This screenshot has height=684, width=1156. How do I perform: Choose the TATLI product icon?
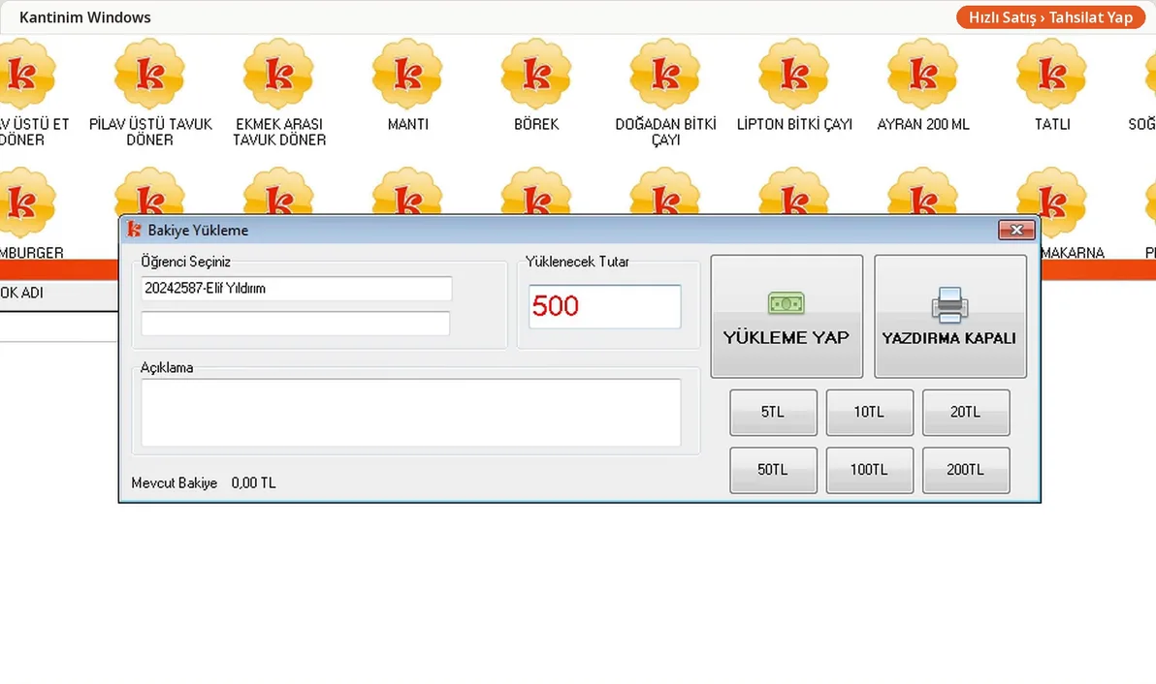1051,74
